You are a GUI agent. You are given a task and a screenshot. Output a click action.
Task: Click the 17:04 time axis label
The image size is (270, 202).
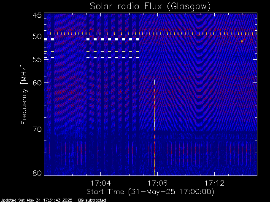tap(101, 183)
